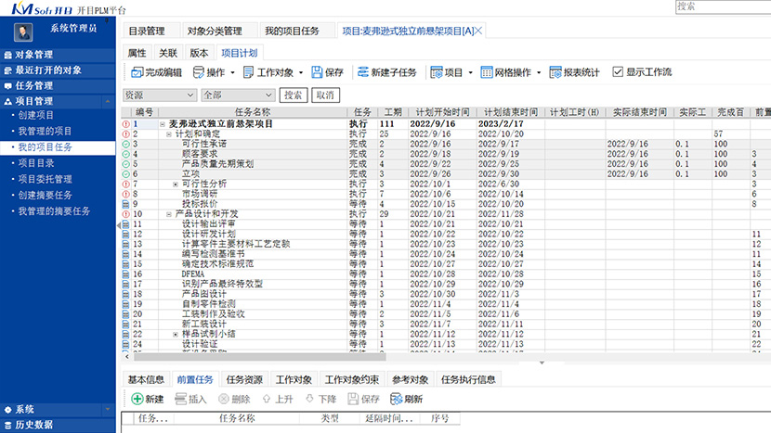
Task: Switch to the 任务资源 tab
Action: click(x=244, y=379)
